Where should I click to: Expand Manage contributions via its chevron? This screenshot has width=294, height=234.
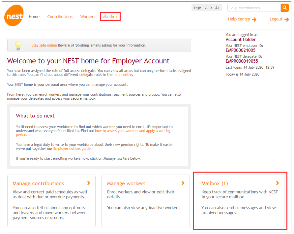click(89, 183)
